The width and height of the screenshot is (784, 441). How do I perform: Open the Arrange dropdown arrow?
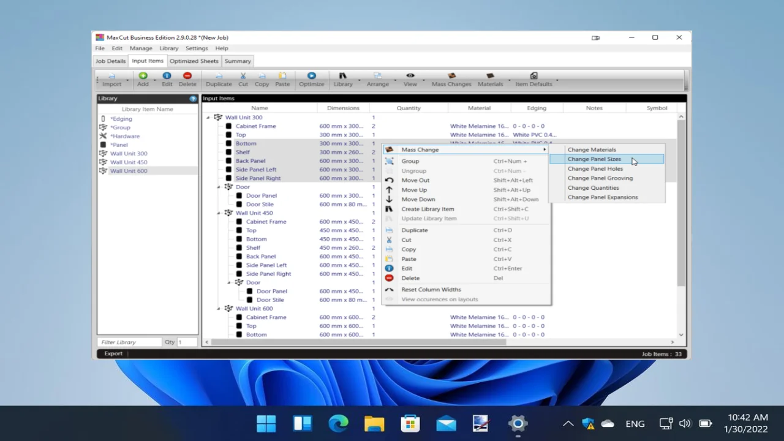click(394, 80)
